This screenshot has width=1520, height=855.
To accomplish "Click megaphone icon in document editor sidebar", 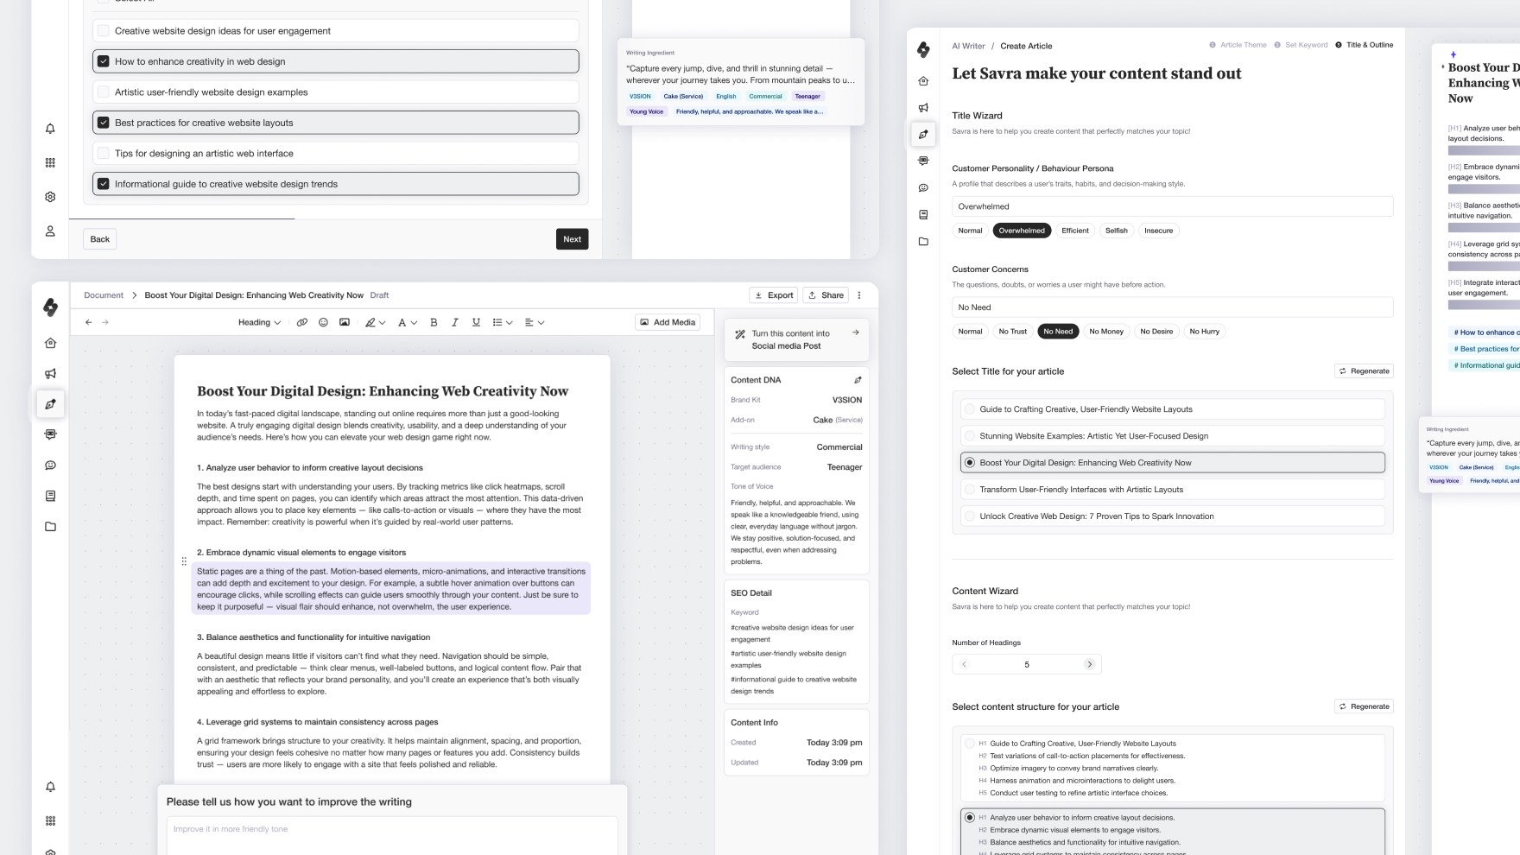I will coord(51,374).
